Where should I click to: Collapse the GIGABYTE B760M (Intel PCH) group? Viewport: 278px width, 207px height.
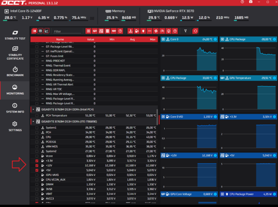pos(33,110)
